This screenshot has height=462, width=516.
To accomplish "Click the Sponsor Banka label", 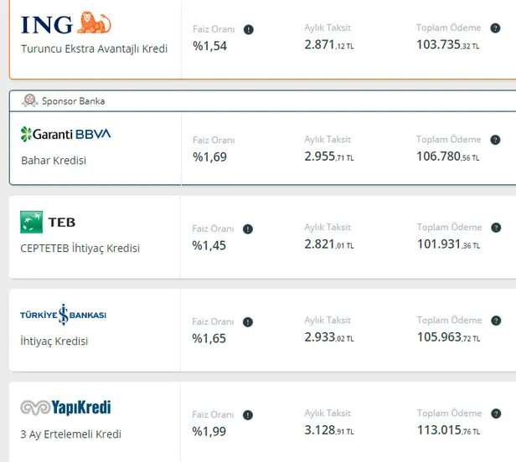I will click(73, 101).
